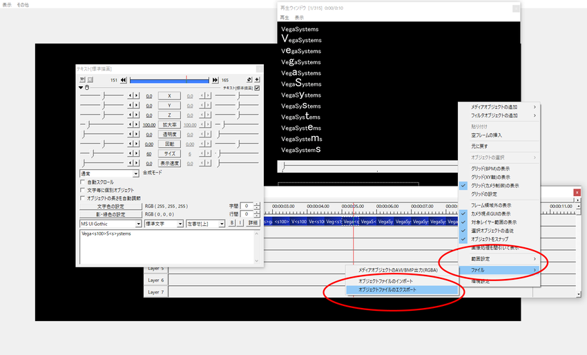Uncheck 対象レイヤー範囲の表示 menu item
The width and height of the screenshot is (587, 355).
(499, 222)
